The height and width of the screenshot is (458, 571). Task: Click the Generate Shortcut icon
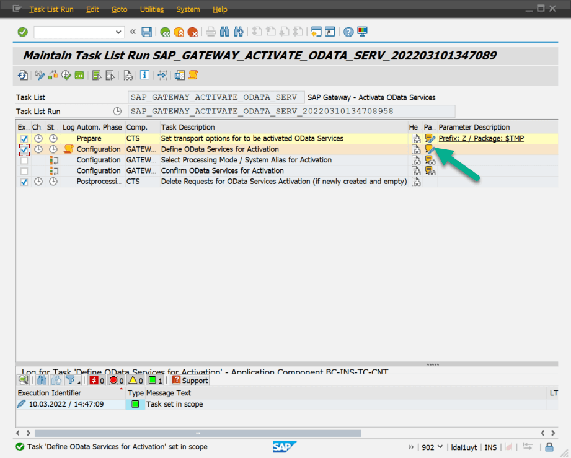tap(330, 32)
